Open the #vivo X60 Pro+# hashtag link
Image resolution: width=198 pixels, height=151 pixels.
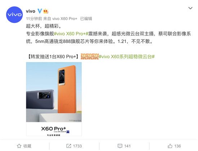pos(71,34)
